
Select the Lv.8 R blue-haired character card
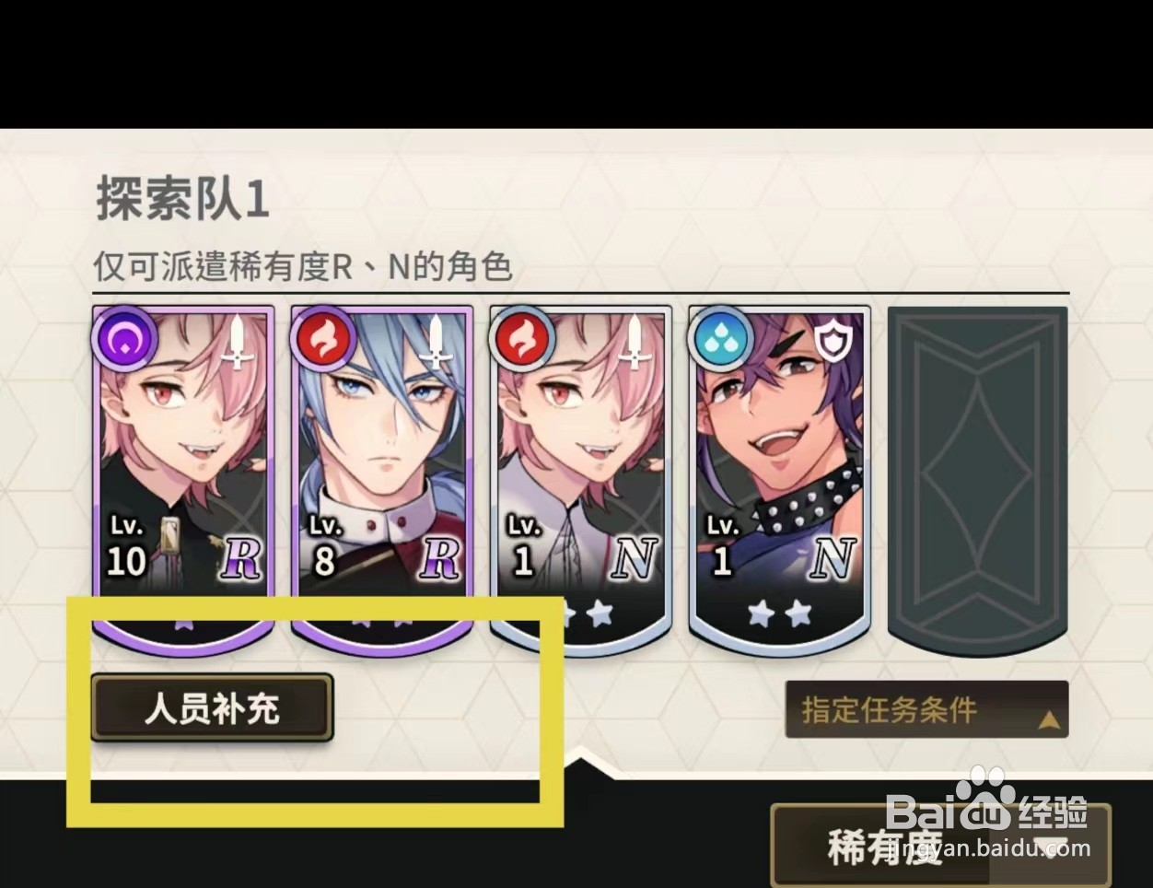pyautogui.click(x=382, y=480)
